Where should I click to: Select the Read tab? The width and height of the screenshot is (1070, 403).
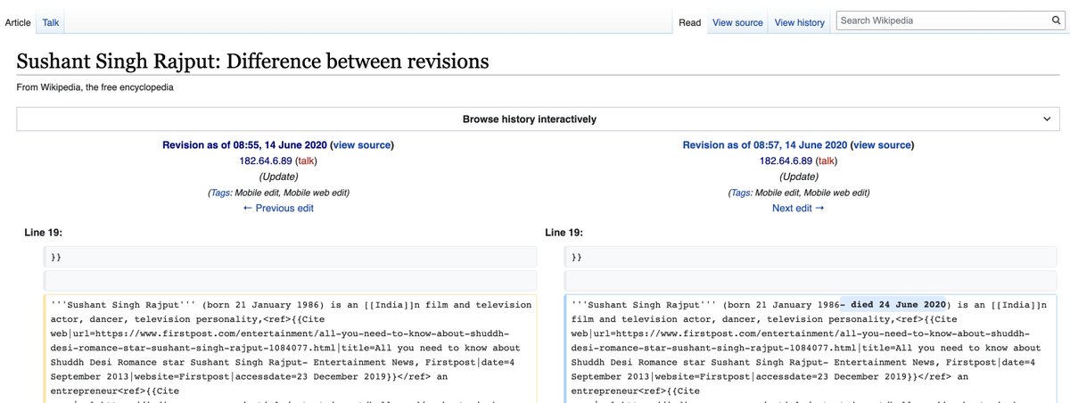click(690, 22)
